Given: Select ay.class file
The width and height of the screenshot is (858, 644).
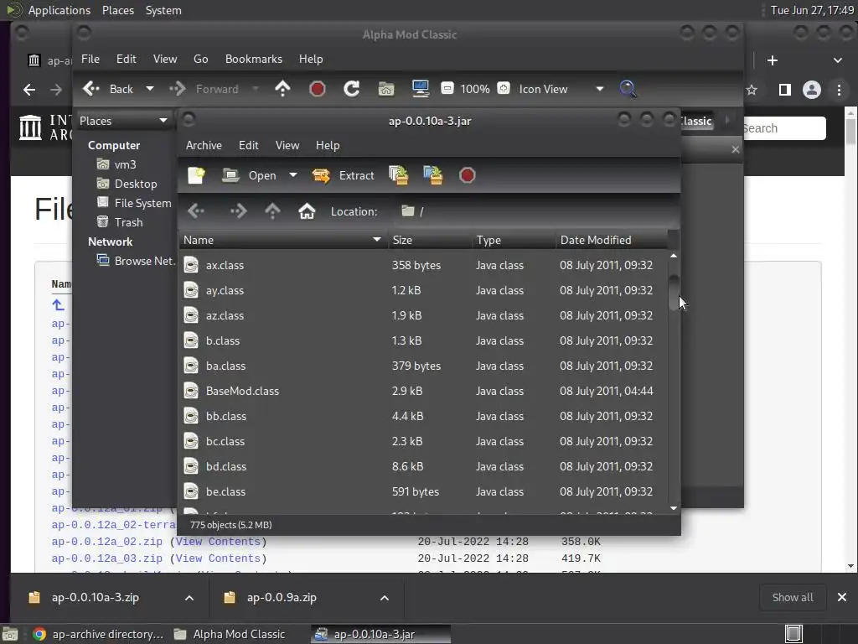Looking at the screenshot, I should coord(423,290).
